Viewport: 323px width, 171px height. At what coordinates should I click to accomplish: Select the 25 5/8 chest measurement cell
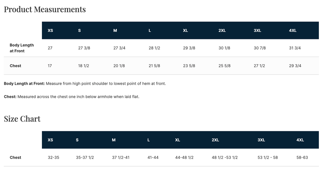(x=224, y=66)
